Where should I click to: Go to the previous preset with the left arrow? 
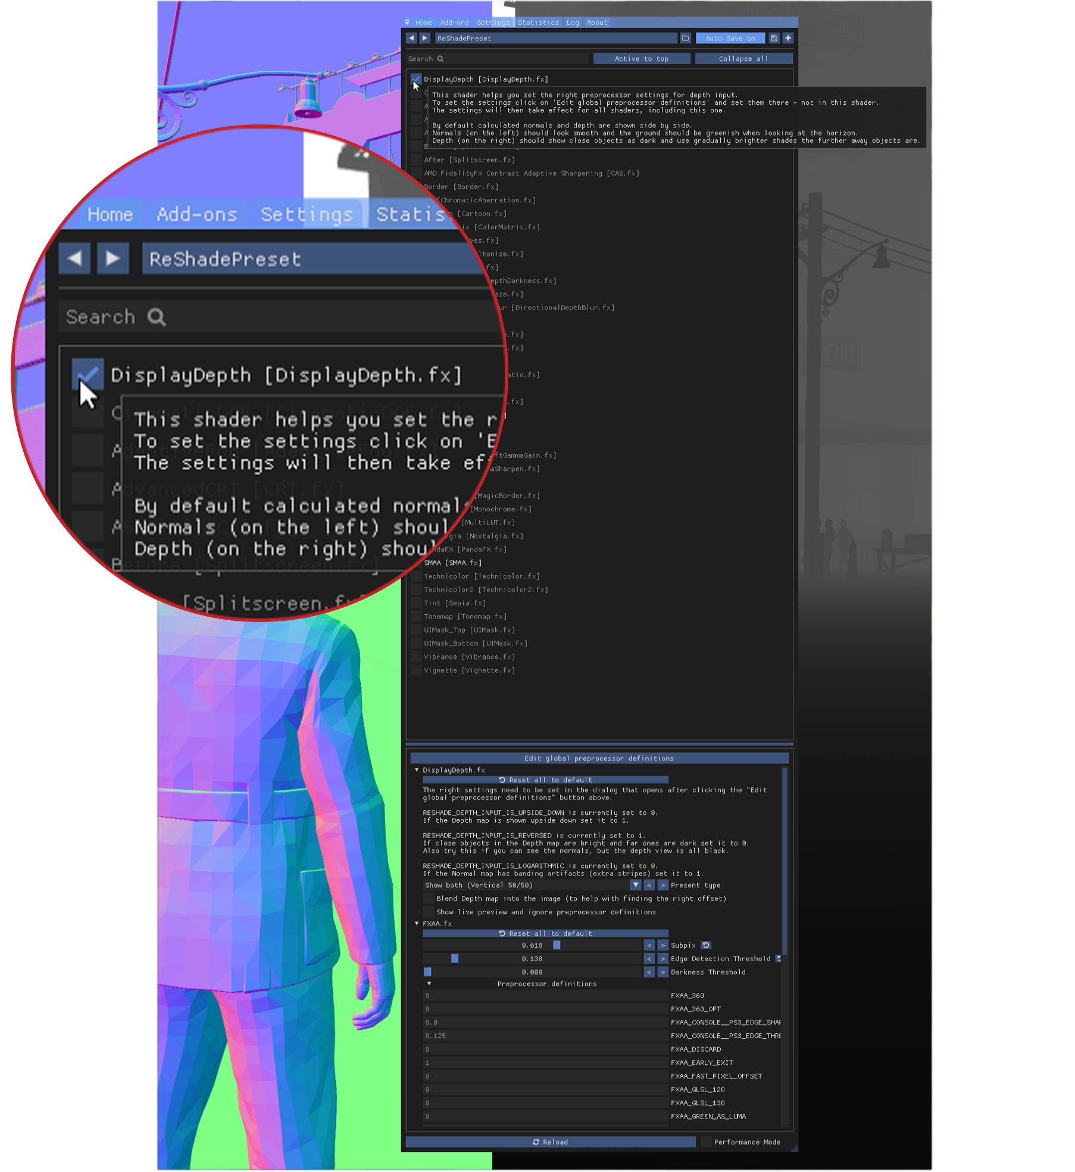tap(411, 38)
